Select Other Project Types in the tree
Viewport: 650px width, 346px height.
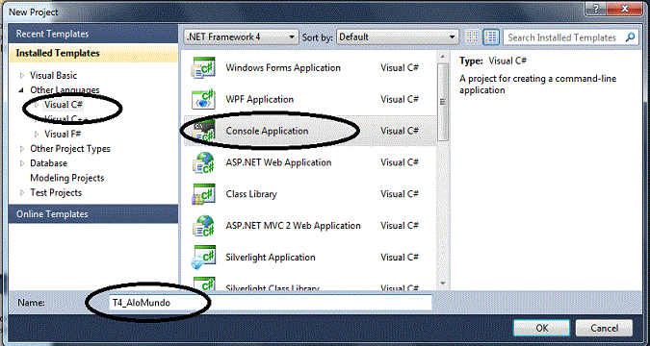coord(70,149)
